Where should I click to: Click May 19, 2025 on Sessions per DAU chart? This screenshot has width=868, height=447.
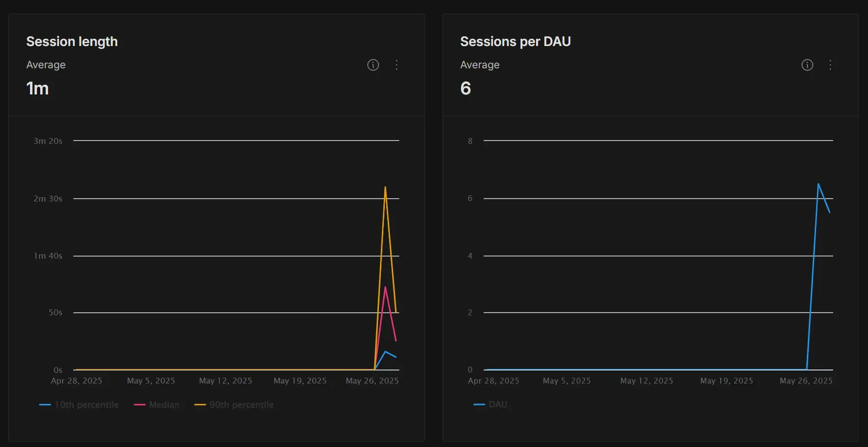(x=726, y=381)
